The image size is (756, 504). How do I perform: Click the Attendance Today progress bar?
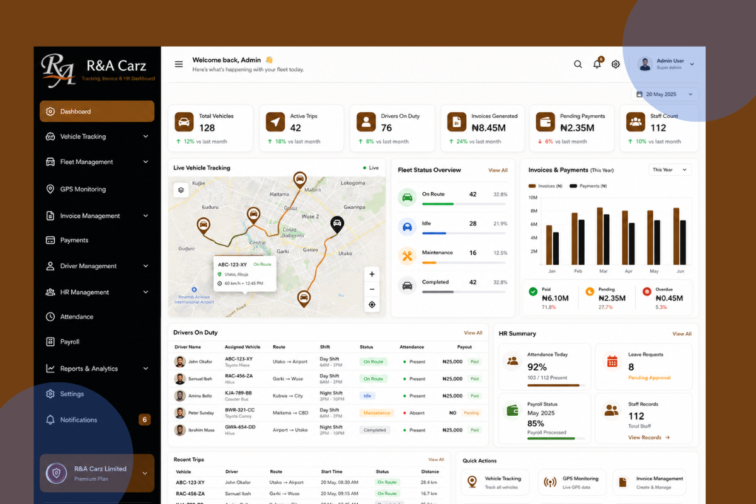coord(556,385)
